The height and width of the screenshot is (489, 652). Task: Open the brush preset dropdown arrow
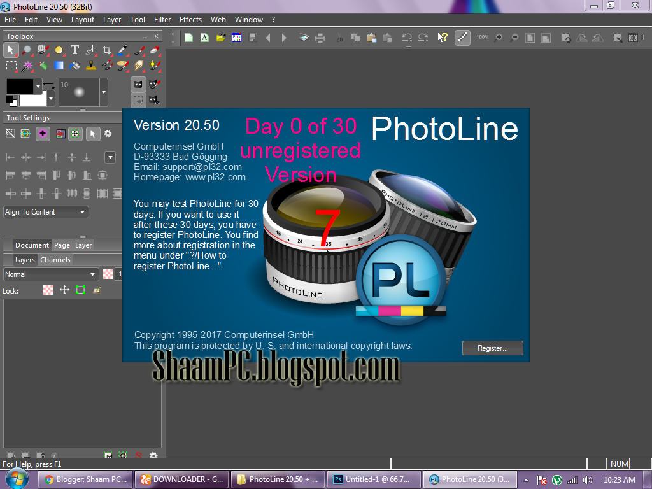point(104,92)
